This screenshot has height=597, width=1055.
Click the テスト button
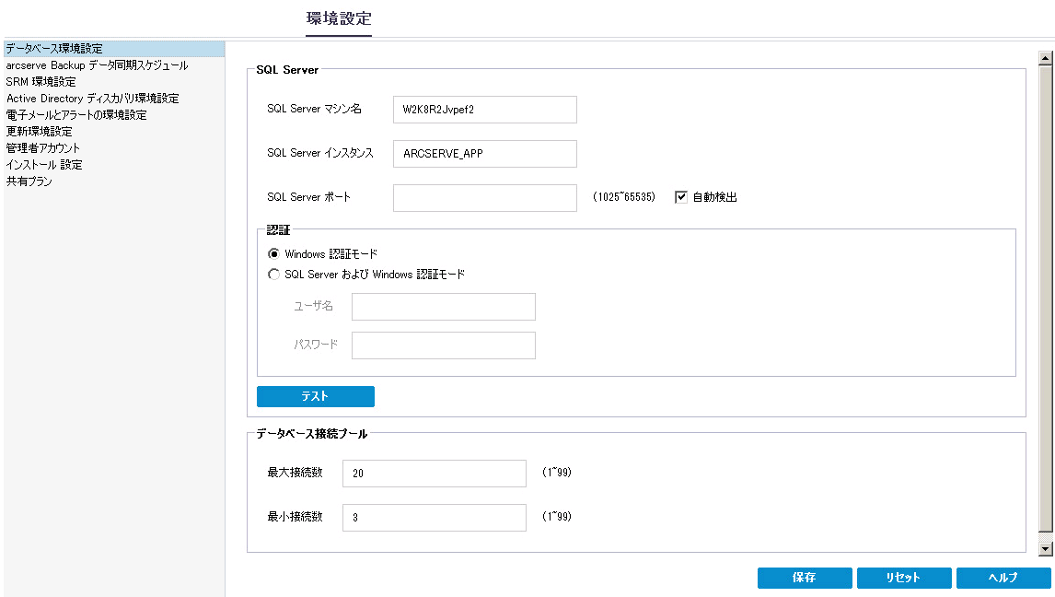(315, 396)
